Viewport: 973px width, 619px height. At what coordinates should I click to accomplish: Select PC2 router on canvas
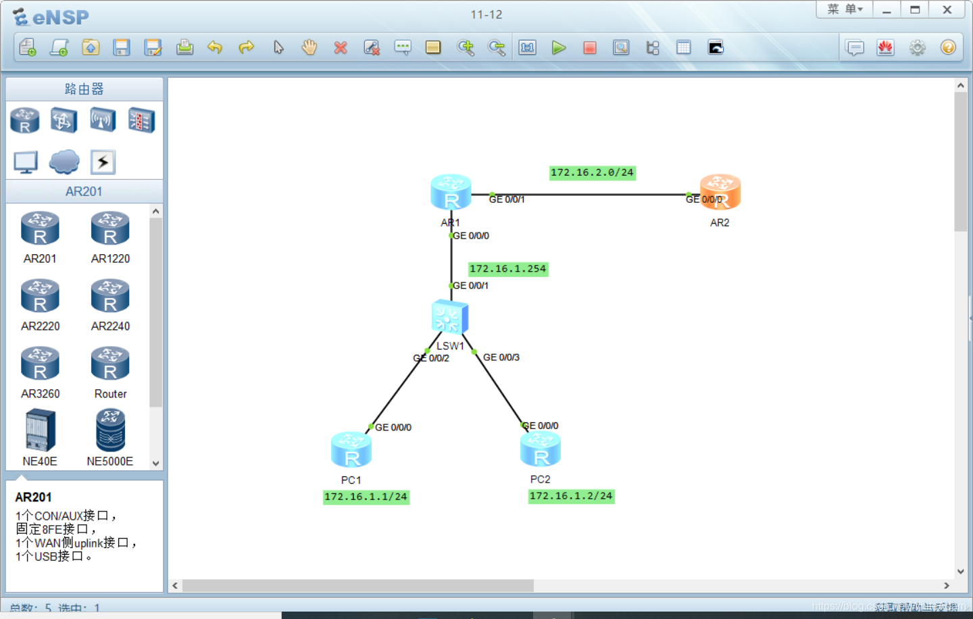(x=541, y=449)
